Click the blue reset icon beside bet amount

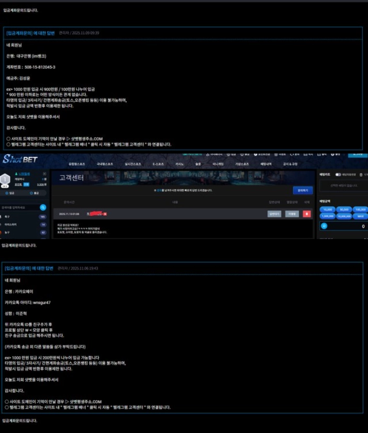323,226
